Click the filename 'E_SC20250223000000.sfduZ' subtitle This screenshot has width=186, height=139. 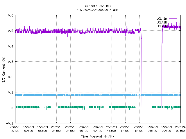tap(97, 10)
